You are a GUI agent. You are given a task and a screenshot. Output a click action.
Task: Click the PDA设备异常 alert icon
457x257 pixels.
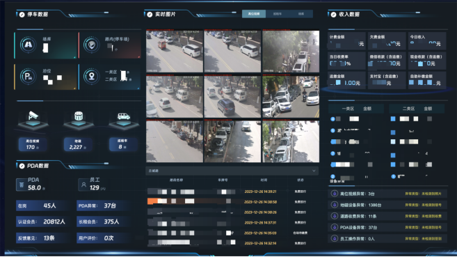click(x=335, y=227)
